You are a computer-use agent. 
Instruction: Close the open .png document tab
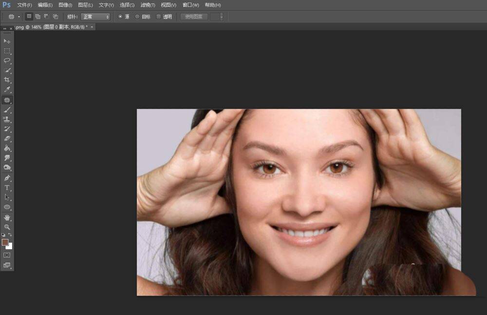[92, 27]
